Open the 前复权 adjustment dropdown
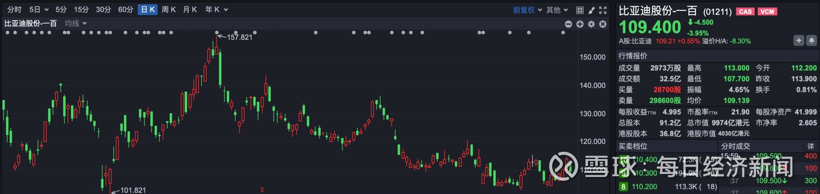This screenshot has height=194, width=820. pyautogui.click(x=527, y=10)
